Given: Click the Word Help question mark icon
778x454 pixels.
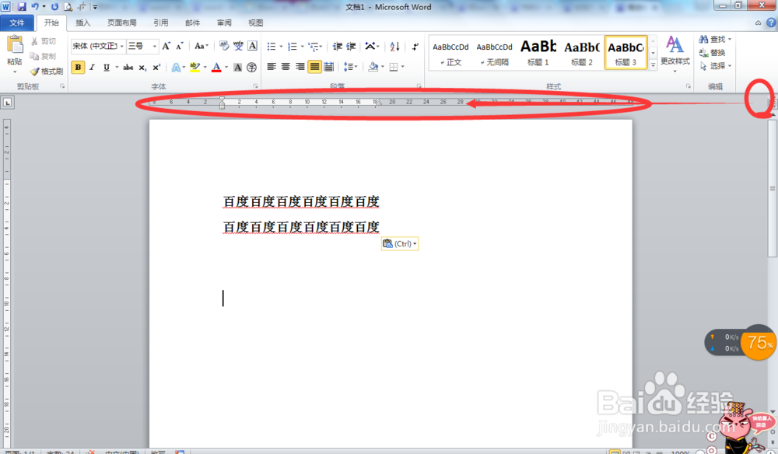Looking at the screenshot, I should [771, 23].
